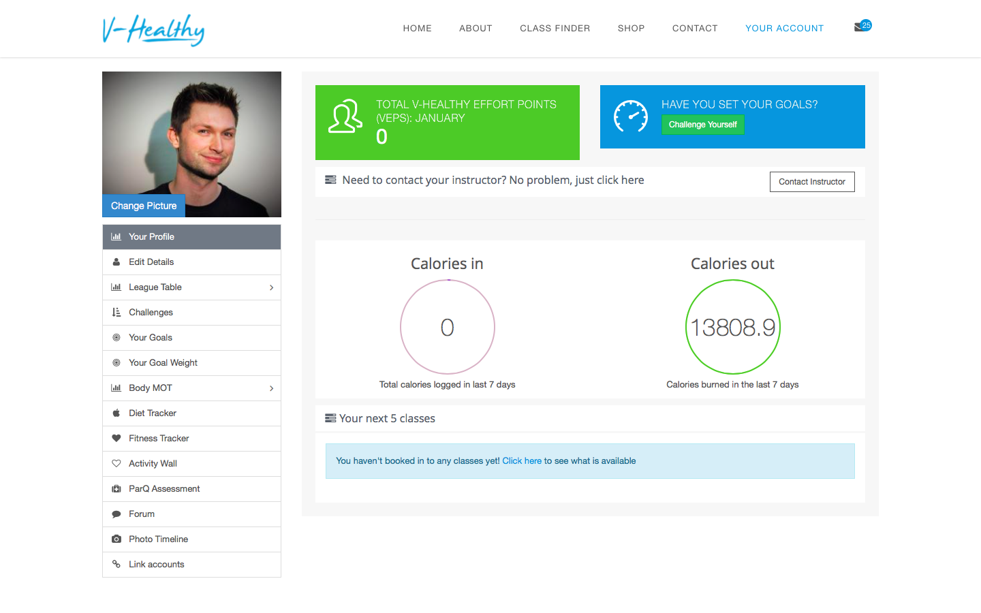This screenshot has height=613, width=981.
Task: Click the Edit Details person icon
Action: 116,262
